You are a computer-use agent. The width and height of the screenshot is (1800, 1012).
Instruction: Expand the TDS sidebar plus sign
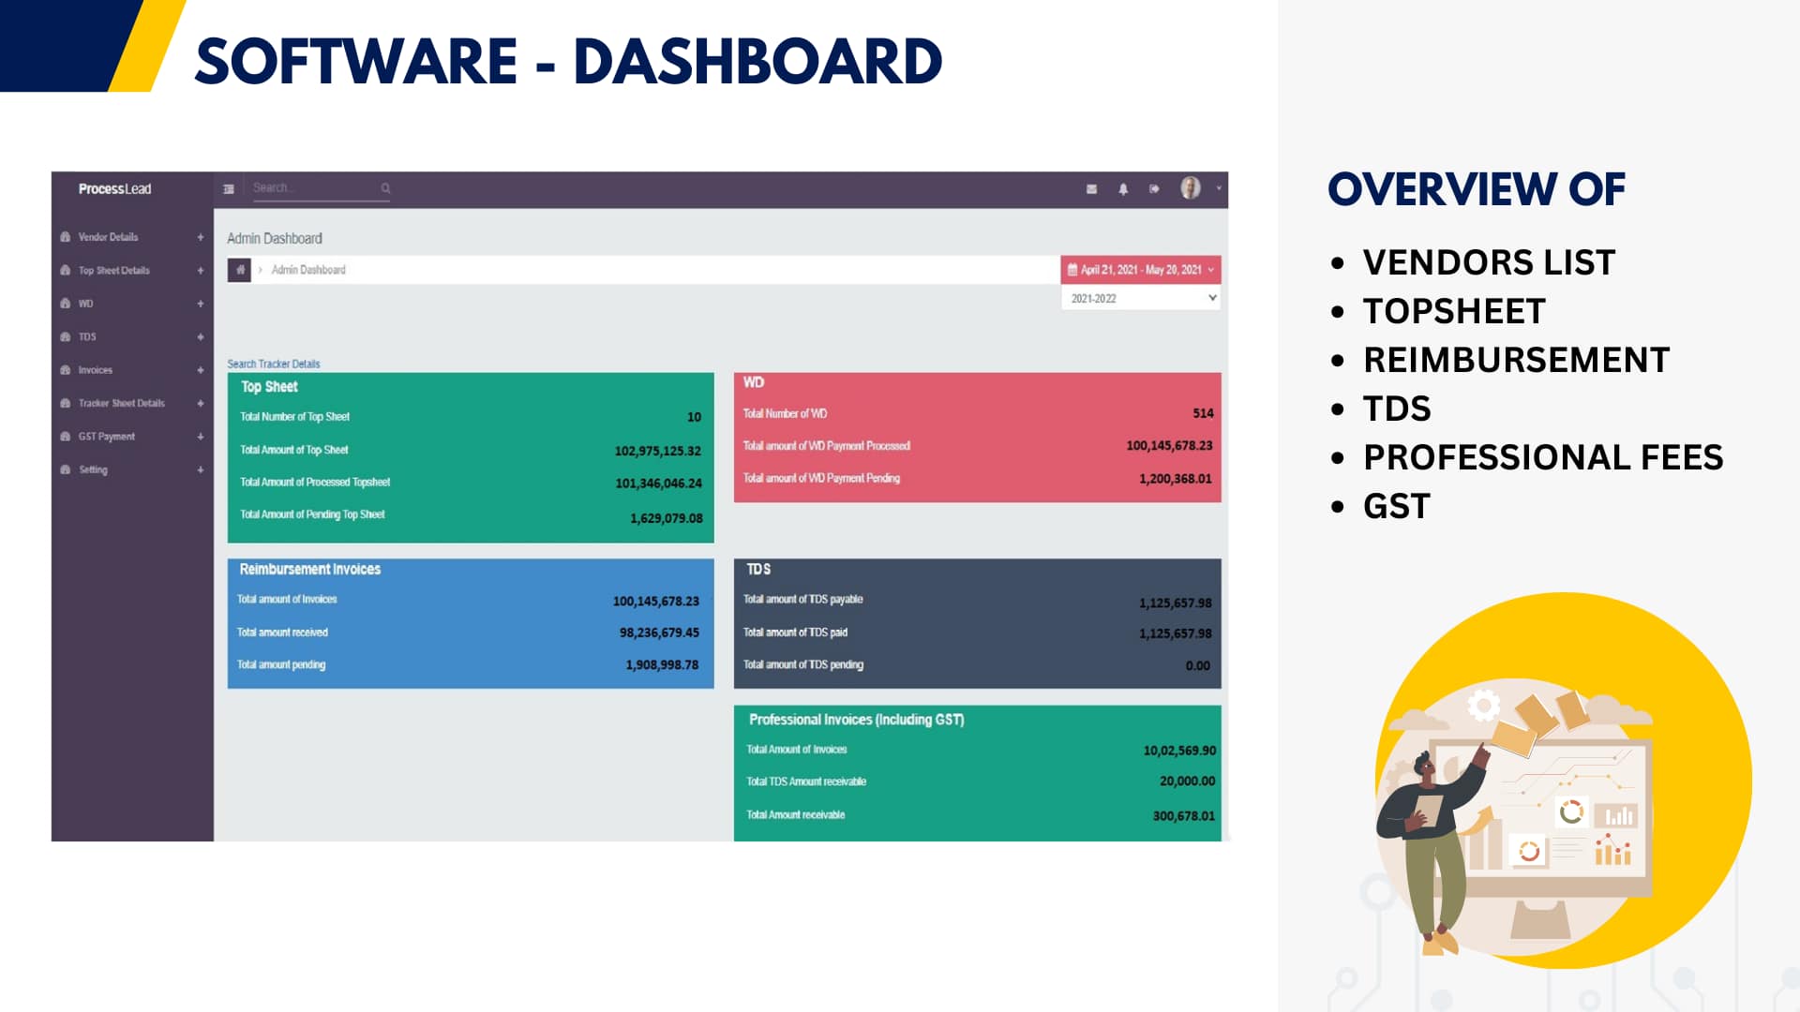click(201, 337)
